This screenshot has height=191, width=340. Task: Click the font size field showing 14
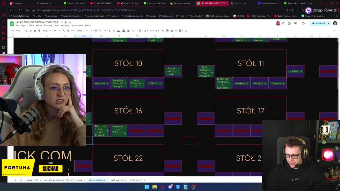tap(96, 31)
